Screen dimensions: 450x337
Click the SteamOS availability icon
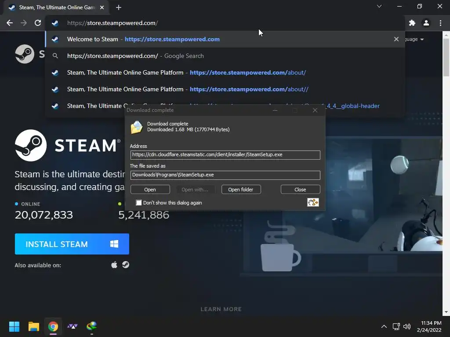[126, 265]
